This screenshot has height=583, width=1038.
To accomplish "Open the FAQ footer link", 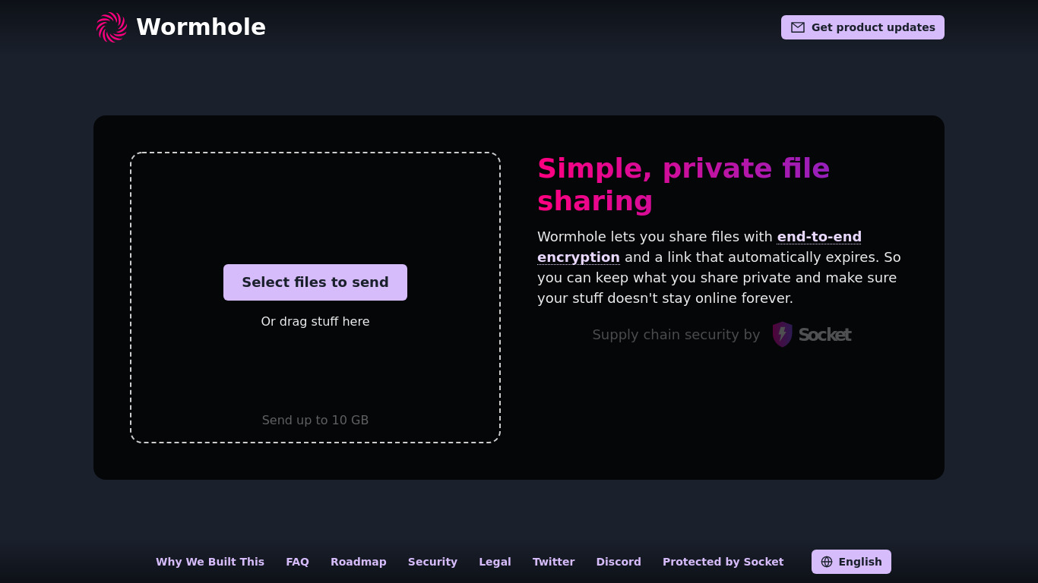I will coord(297,562).
